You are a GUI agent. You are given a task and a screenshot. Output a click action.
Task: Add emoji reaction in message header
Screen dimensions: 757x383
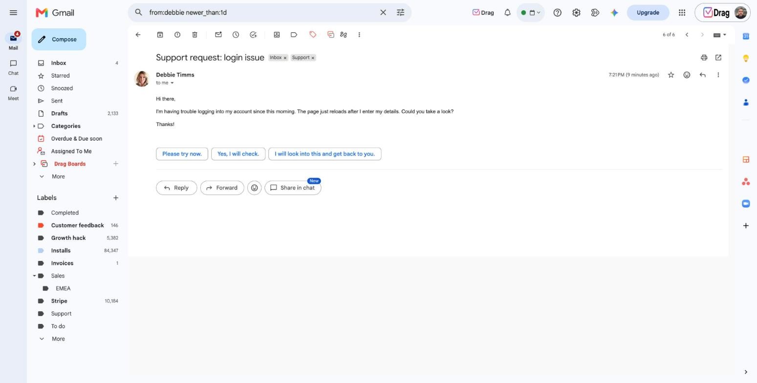687,75
